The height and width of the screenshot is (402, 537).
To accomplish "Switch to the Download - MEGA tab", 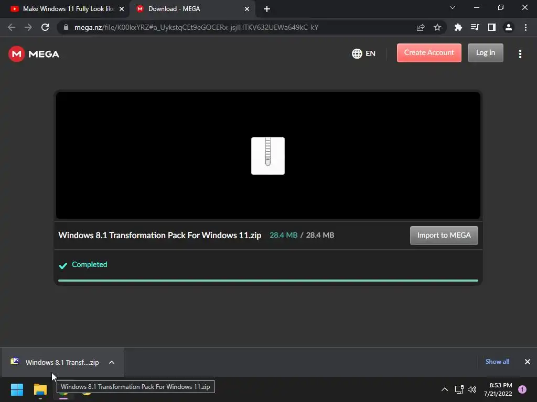I will coord(192,9).
